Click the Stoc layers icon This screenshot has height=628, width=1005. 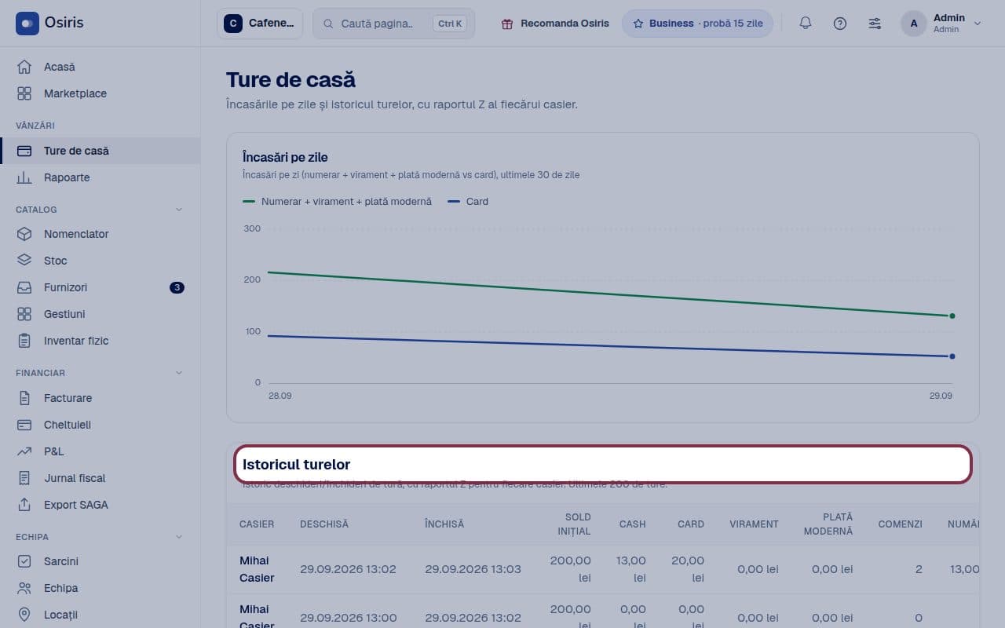click(24, 261)
